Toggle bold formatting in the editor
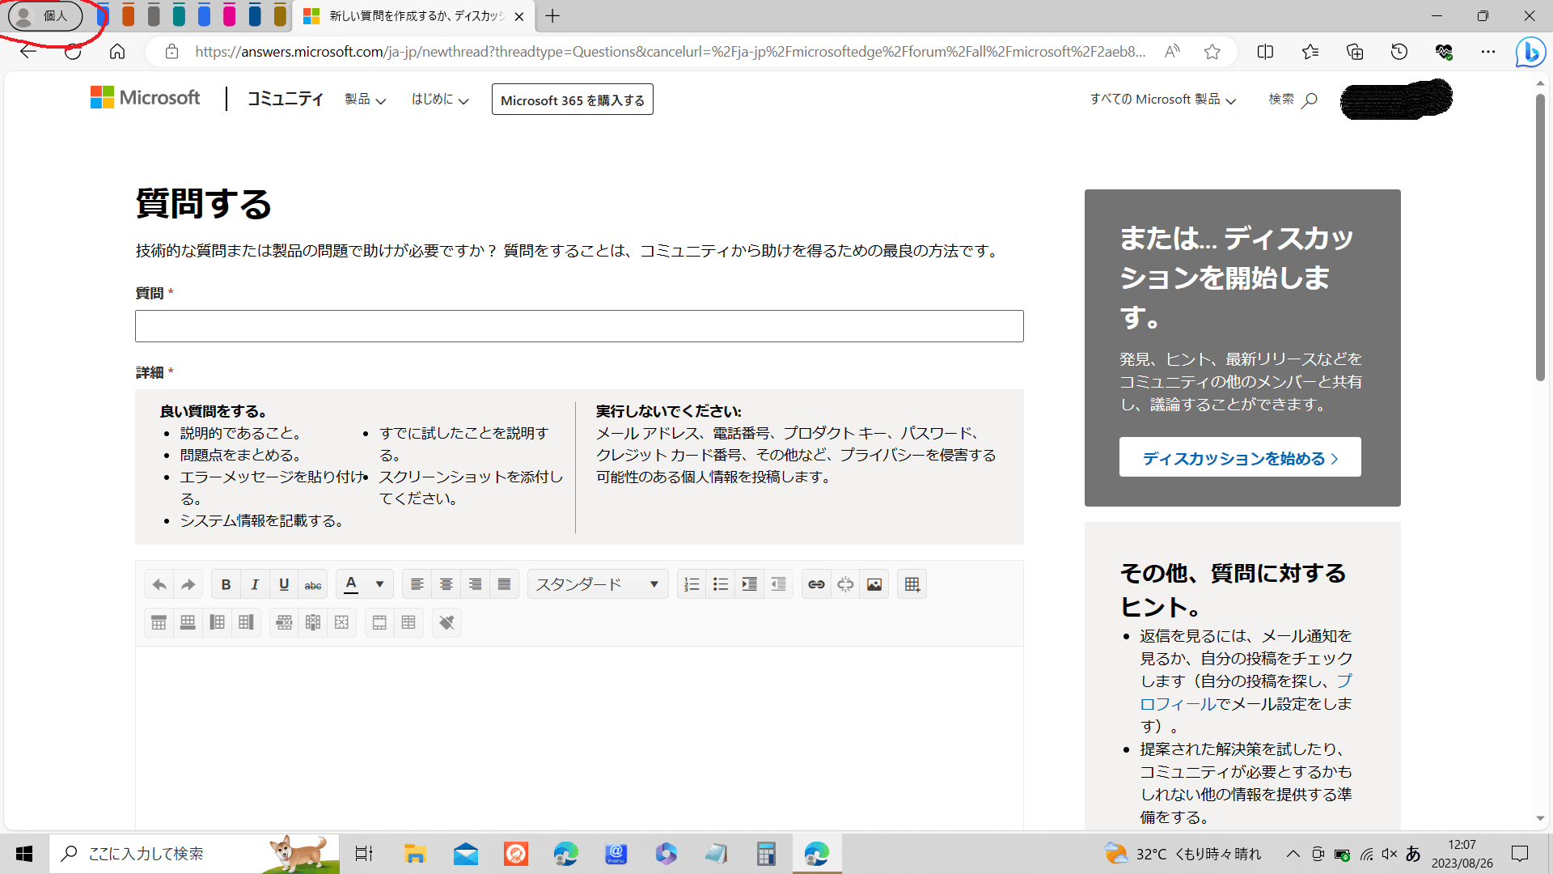 pyautogui.click(x=226, y=583)
